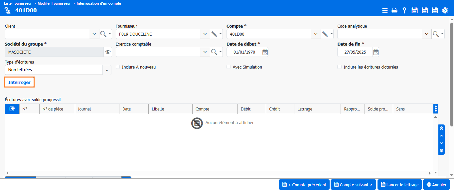
Task: Navigate to Modifier Fournisseur breadcrumb
Action: pyautogui.click(x=54, y=3)
